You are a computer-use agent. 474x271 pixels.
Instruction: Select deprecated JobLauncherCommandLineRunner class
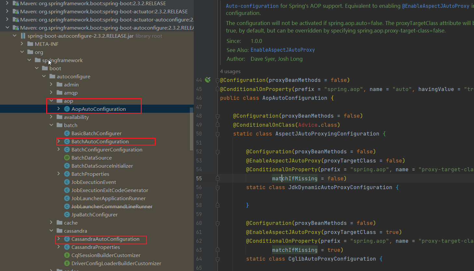tap(112, 206)
